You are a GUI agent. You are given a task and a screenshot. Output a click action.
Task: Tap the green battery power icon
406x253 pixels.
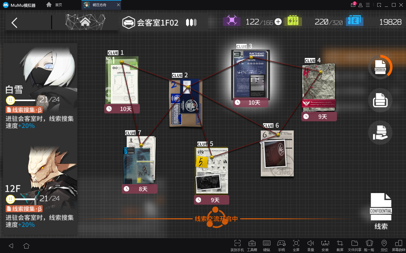(x=293, y=21)
